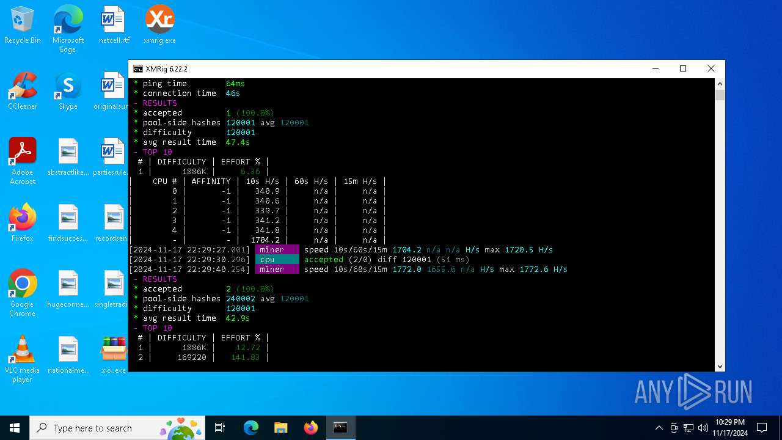Launch Edge from the taskbar

coord(251,428)
